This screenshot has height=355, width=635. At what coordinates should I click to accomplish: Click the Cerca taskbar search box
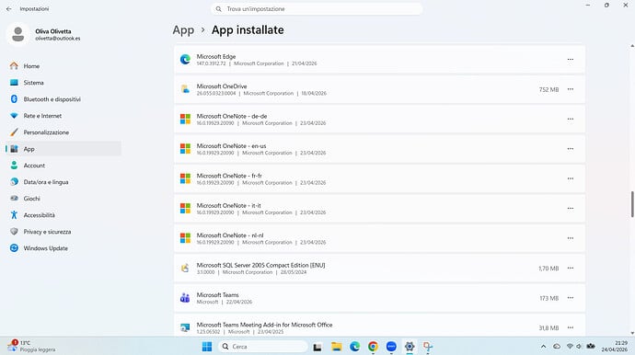[263, 347]
